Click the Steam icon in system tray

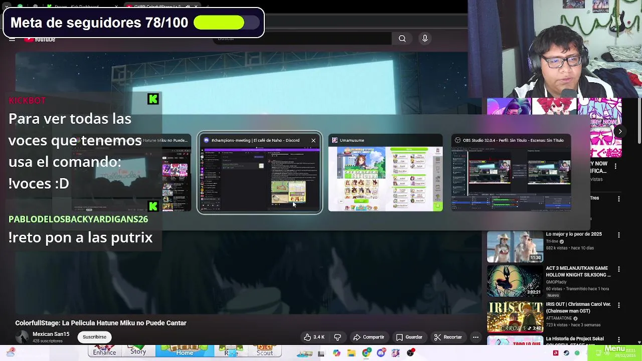click(x=566, y=353)
